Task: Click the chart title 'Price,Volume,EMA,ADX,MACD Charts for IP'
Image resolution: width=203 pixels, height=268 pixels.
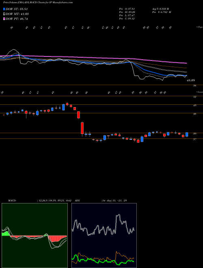Action: [27, 2]
